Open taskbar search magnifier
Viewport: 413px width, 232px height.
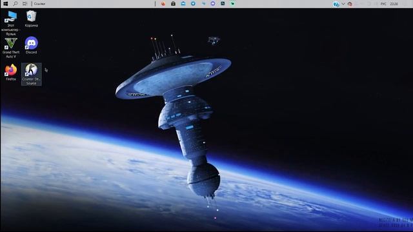(15, 4)
